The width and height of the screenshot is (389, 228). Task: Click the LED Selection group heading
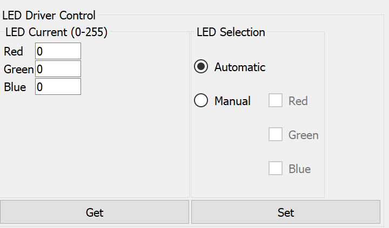[231, 32]
